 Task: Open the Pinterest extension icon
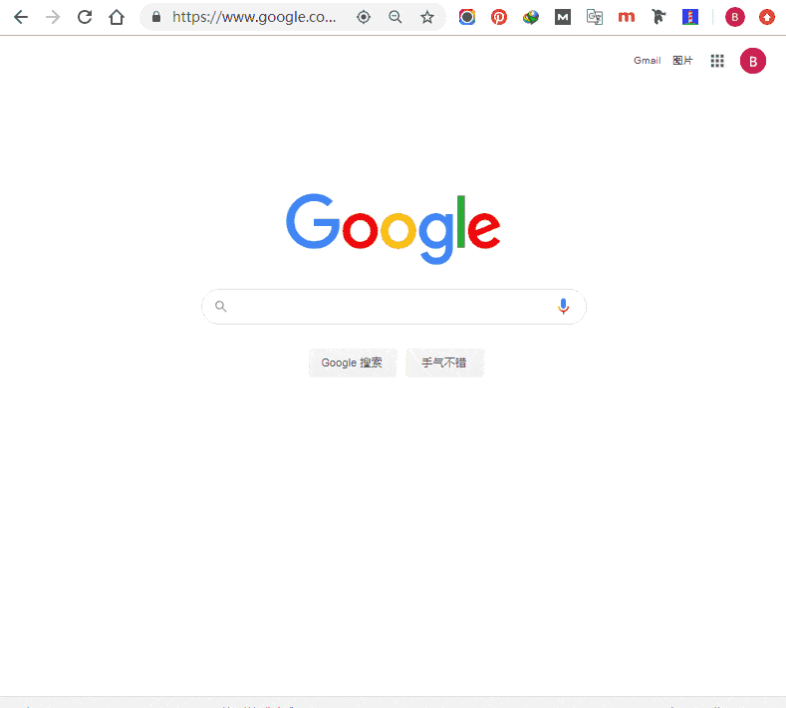click(499, 17)
